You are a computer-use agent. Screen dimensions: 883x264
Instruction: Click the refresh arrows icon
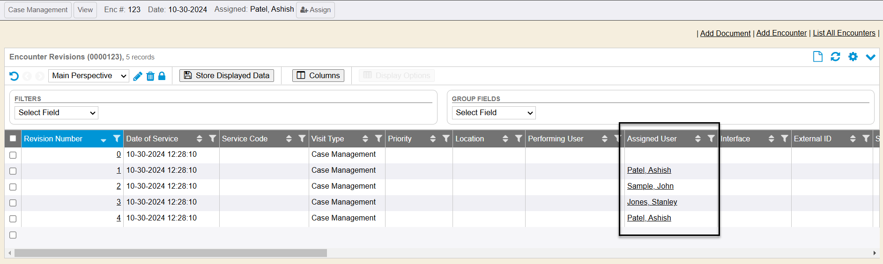point(835,57)
